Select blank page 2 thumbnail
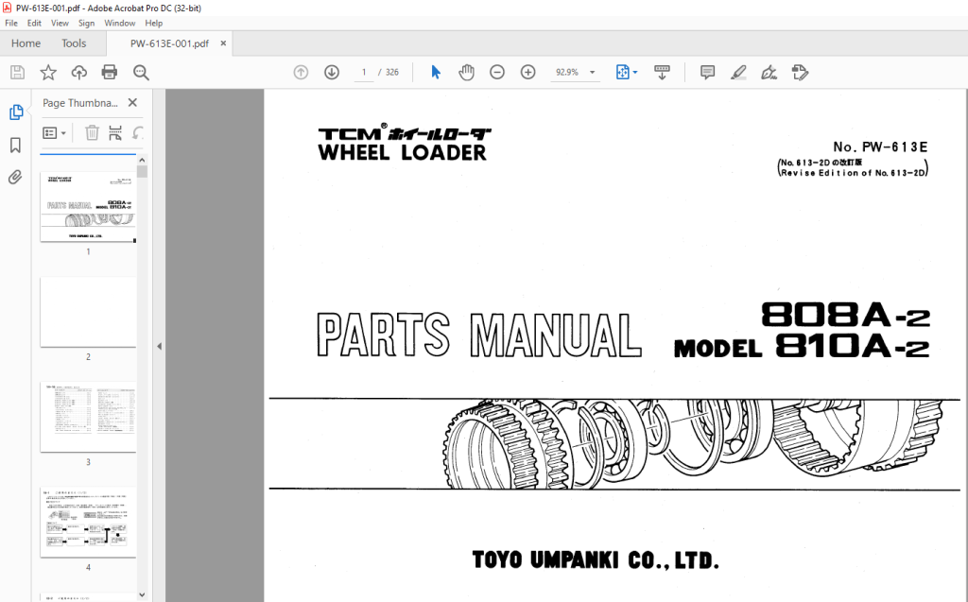This screenshot has height=602, width=968. (88, 312)
